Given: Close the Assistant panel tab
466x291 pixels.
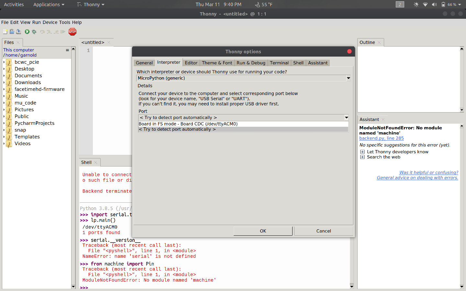Looking at the screenshot, I should pos(383,119).
